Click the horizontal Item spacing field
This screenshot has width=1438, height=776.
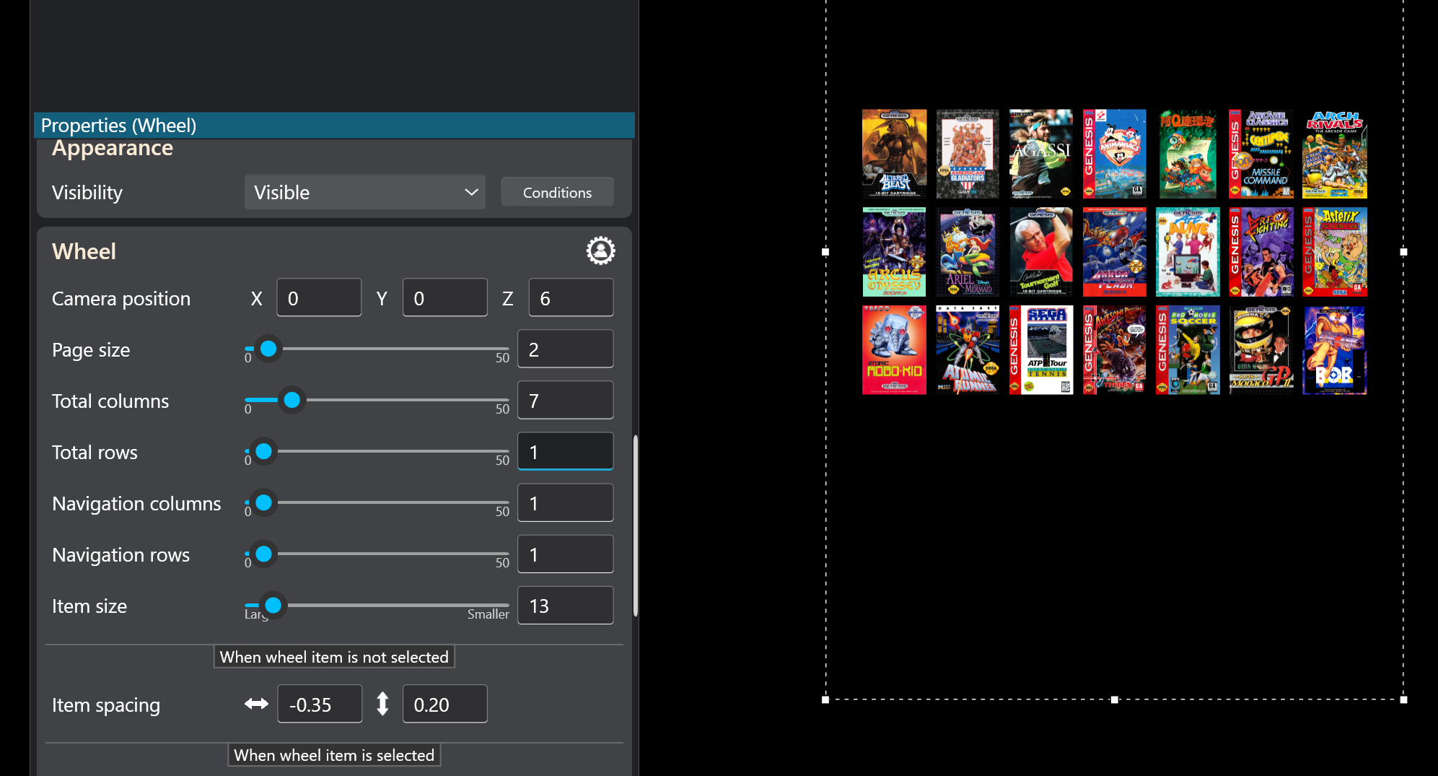[320, 704]
